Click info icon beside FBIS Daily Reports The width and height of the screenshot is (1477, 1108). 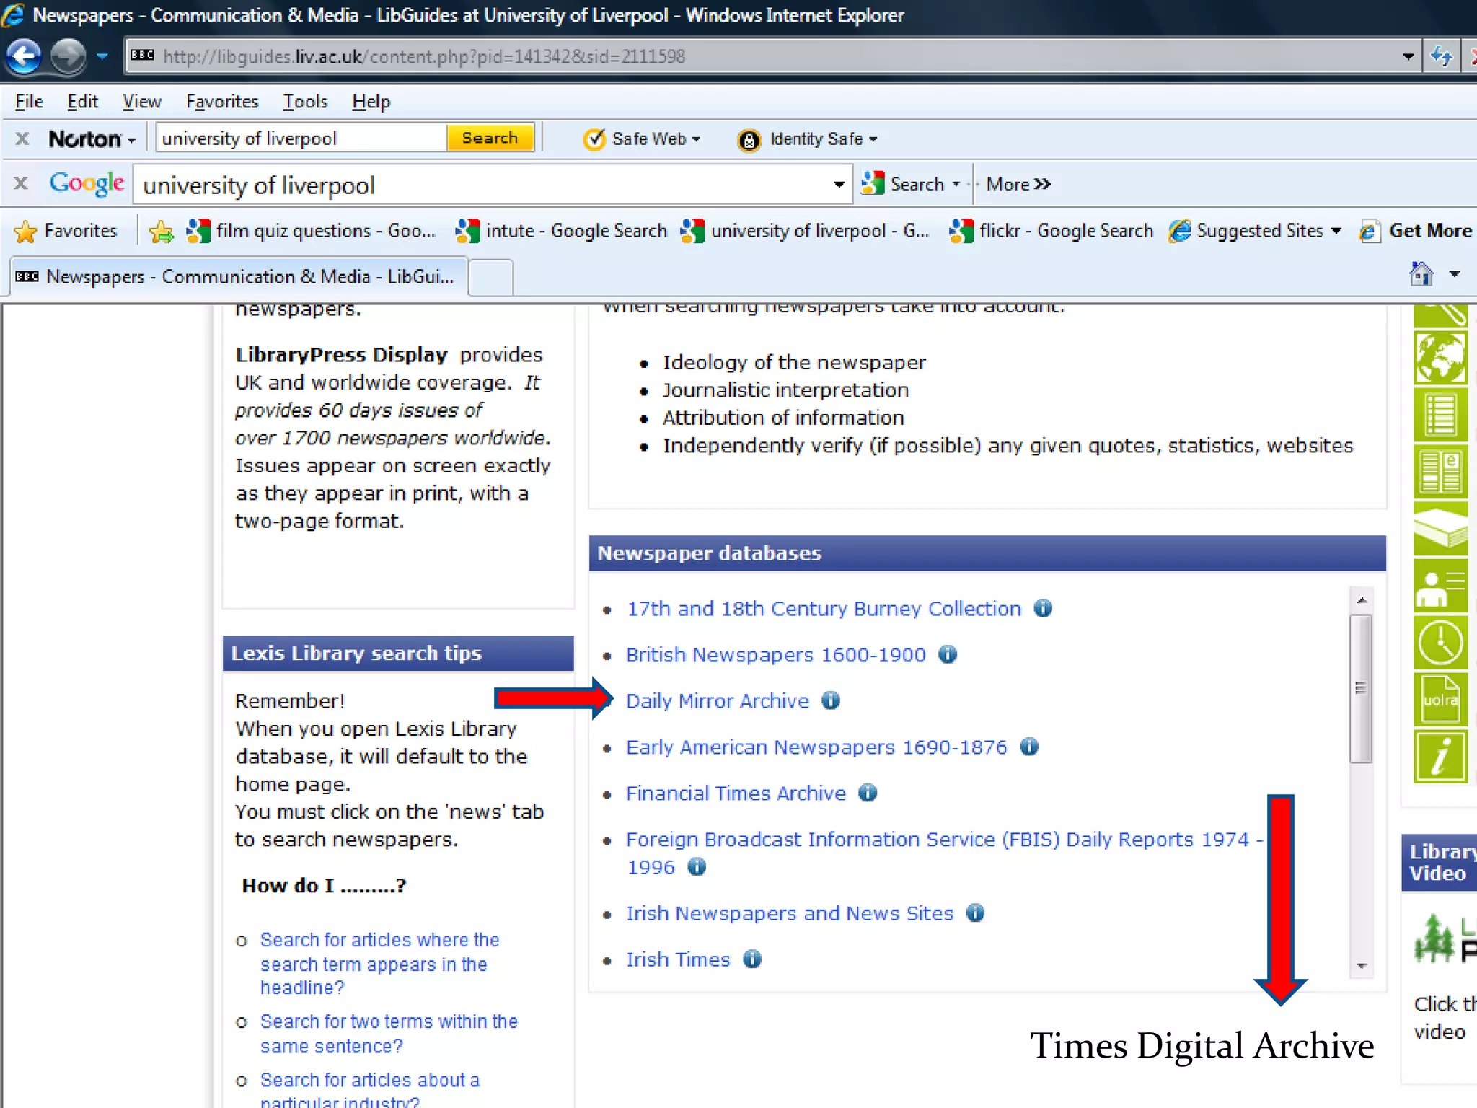(697, 866)
